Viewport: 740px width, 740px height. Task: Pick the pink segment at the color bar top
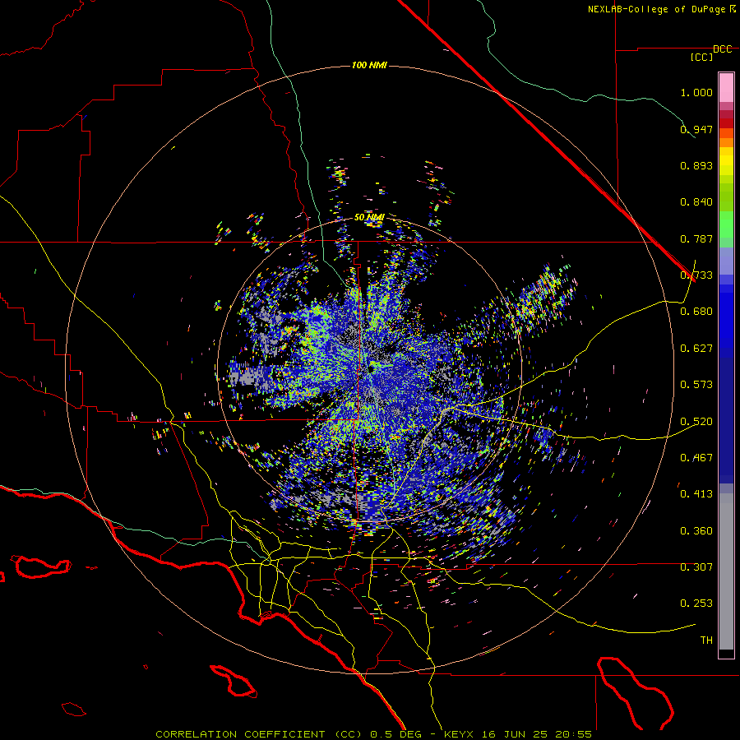point(726,88)
